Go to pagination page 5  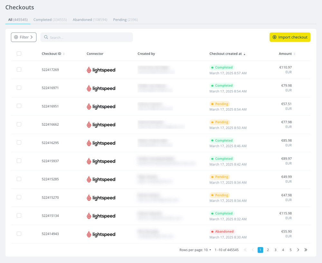pyautogui.click(x=290, y=250)
